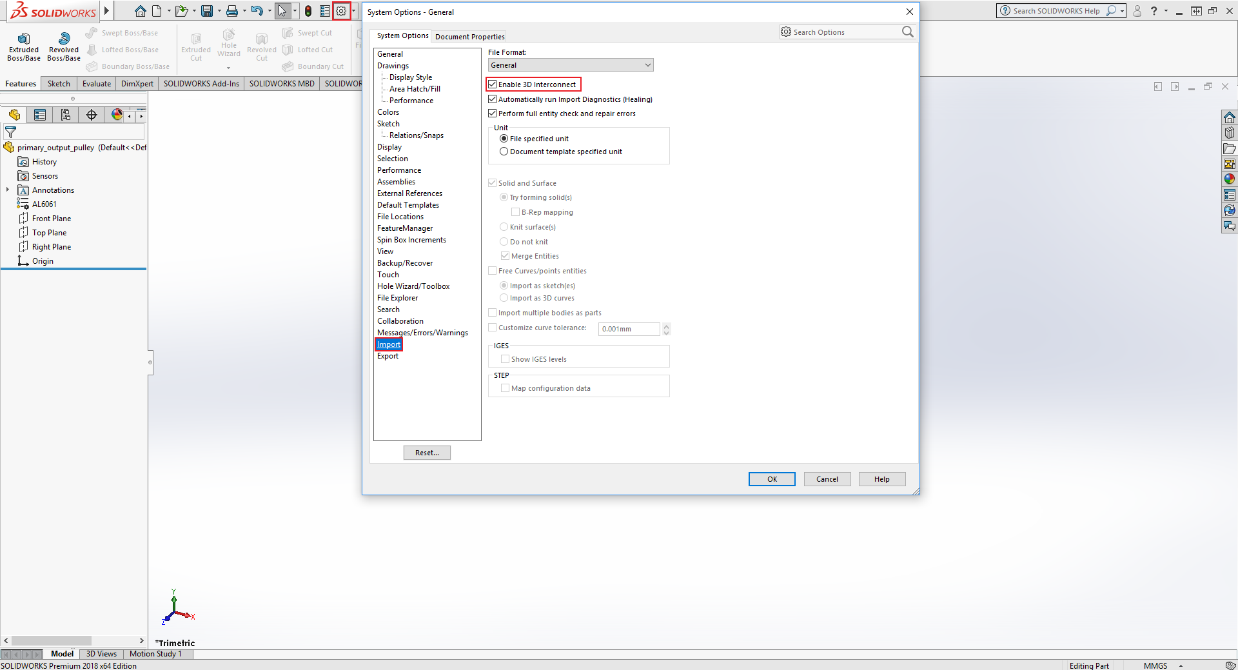Image resolution: width=1238 pixels, height=670 pixels.
Task: Click the Rebuild traffic light icon
Action: tap(308, 11)
